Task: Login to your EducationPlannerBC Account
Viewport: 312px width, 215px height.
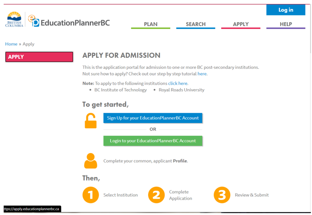Action: pos(153,141)
